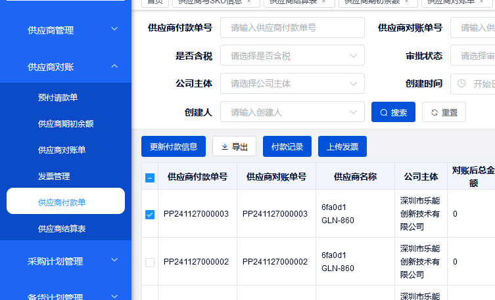The width and height of the screenshot is (495, 300).
Task: Click the 导出 export button
Action: 234,146
